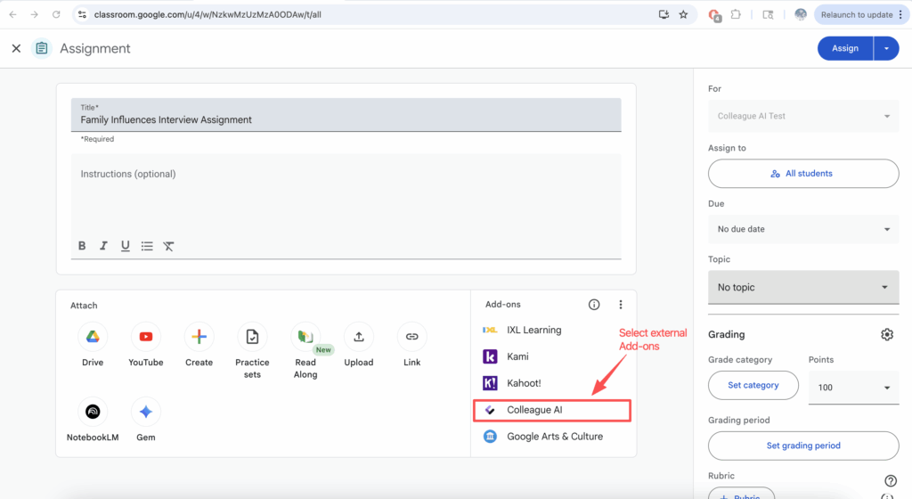This screenshot has width=912, height=499.
Task: Open the Grading settings gear
Action: [886, 334]
